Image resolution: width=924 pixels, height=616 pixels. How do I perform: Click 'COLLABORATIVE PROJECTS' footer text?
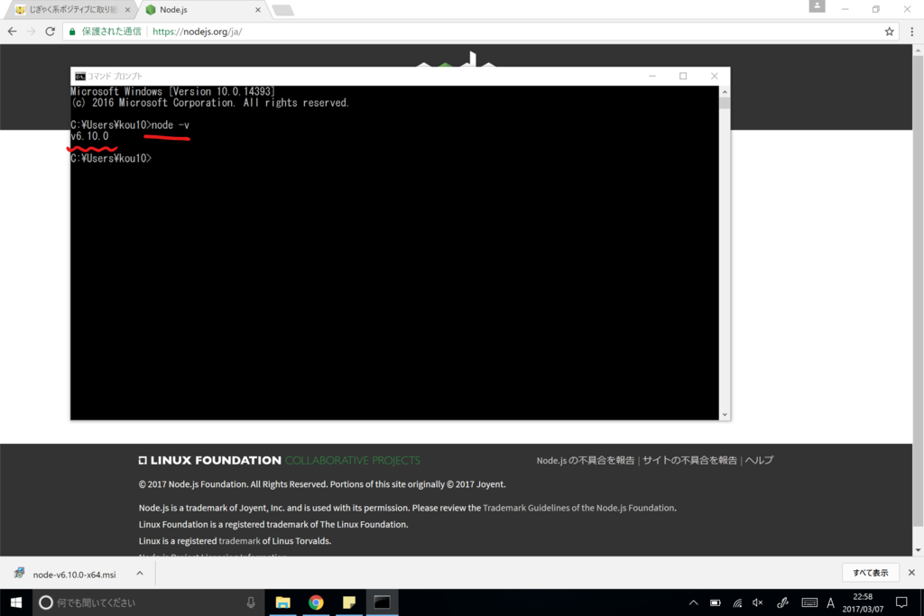click(353, 461)
